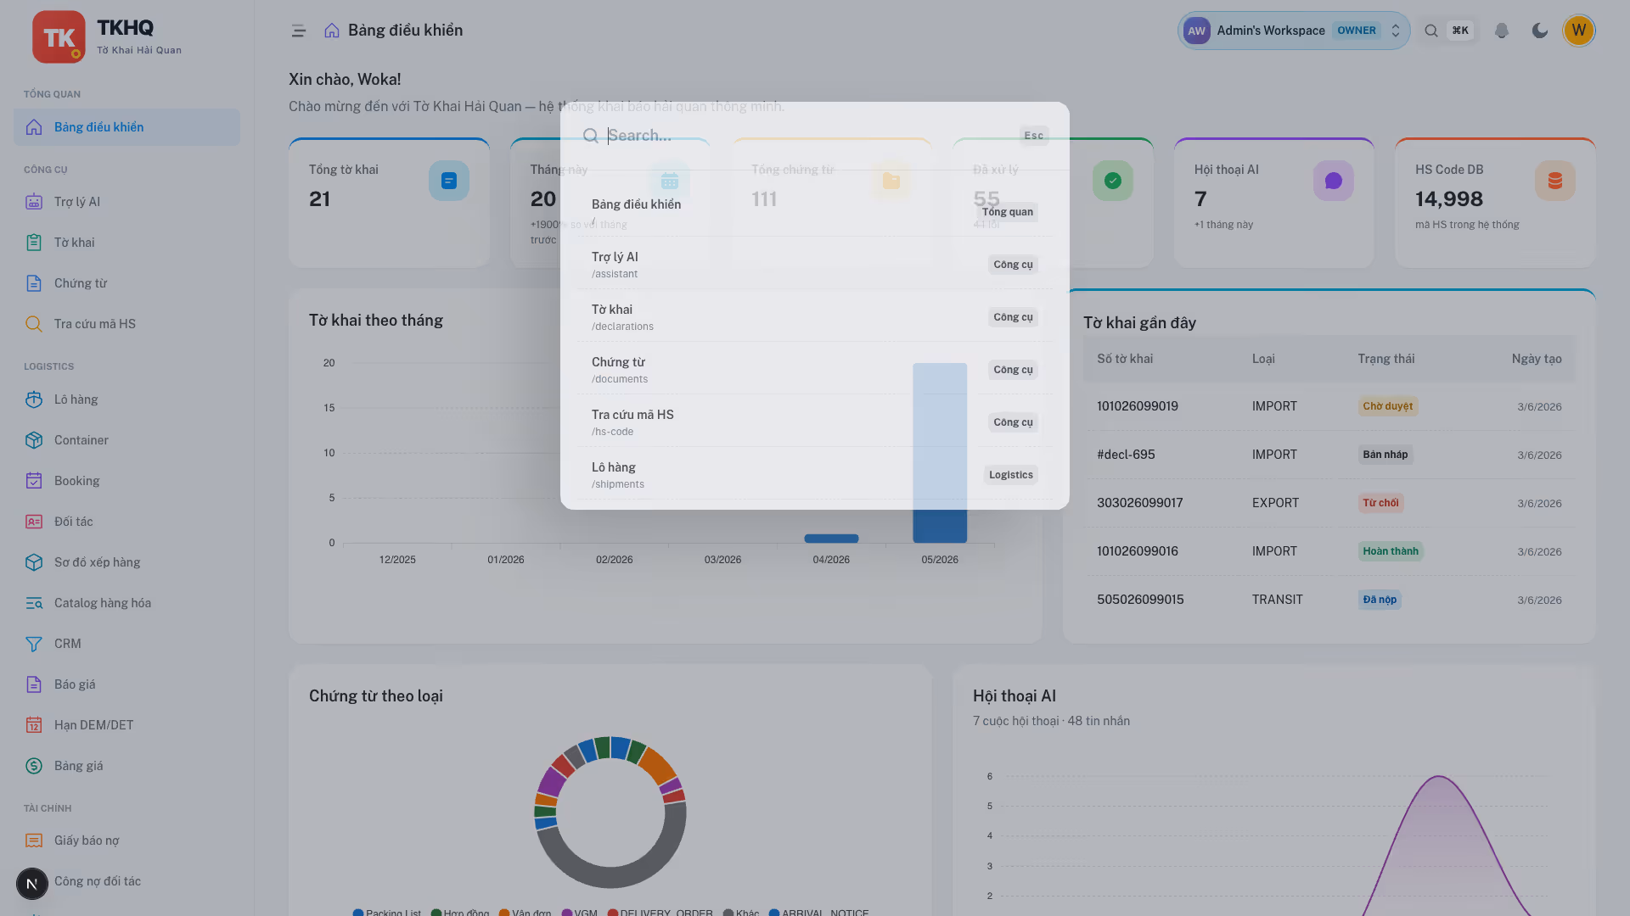Click HS Code DB database icon
The image size is (1630, 916).
pyautogui.click(x=1554, y=181)
